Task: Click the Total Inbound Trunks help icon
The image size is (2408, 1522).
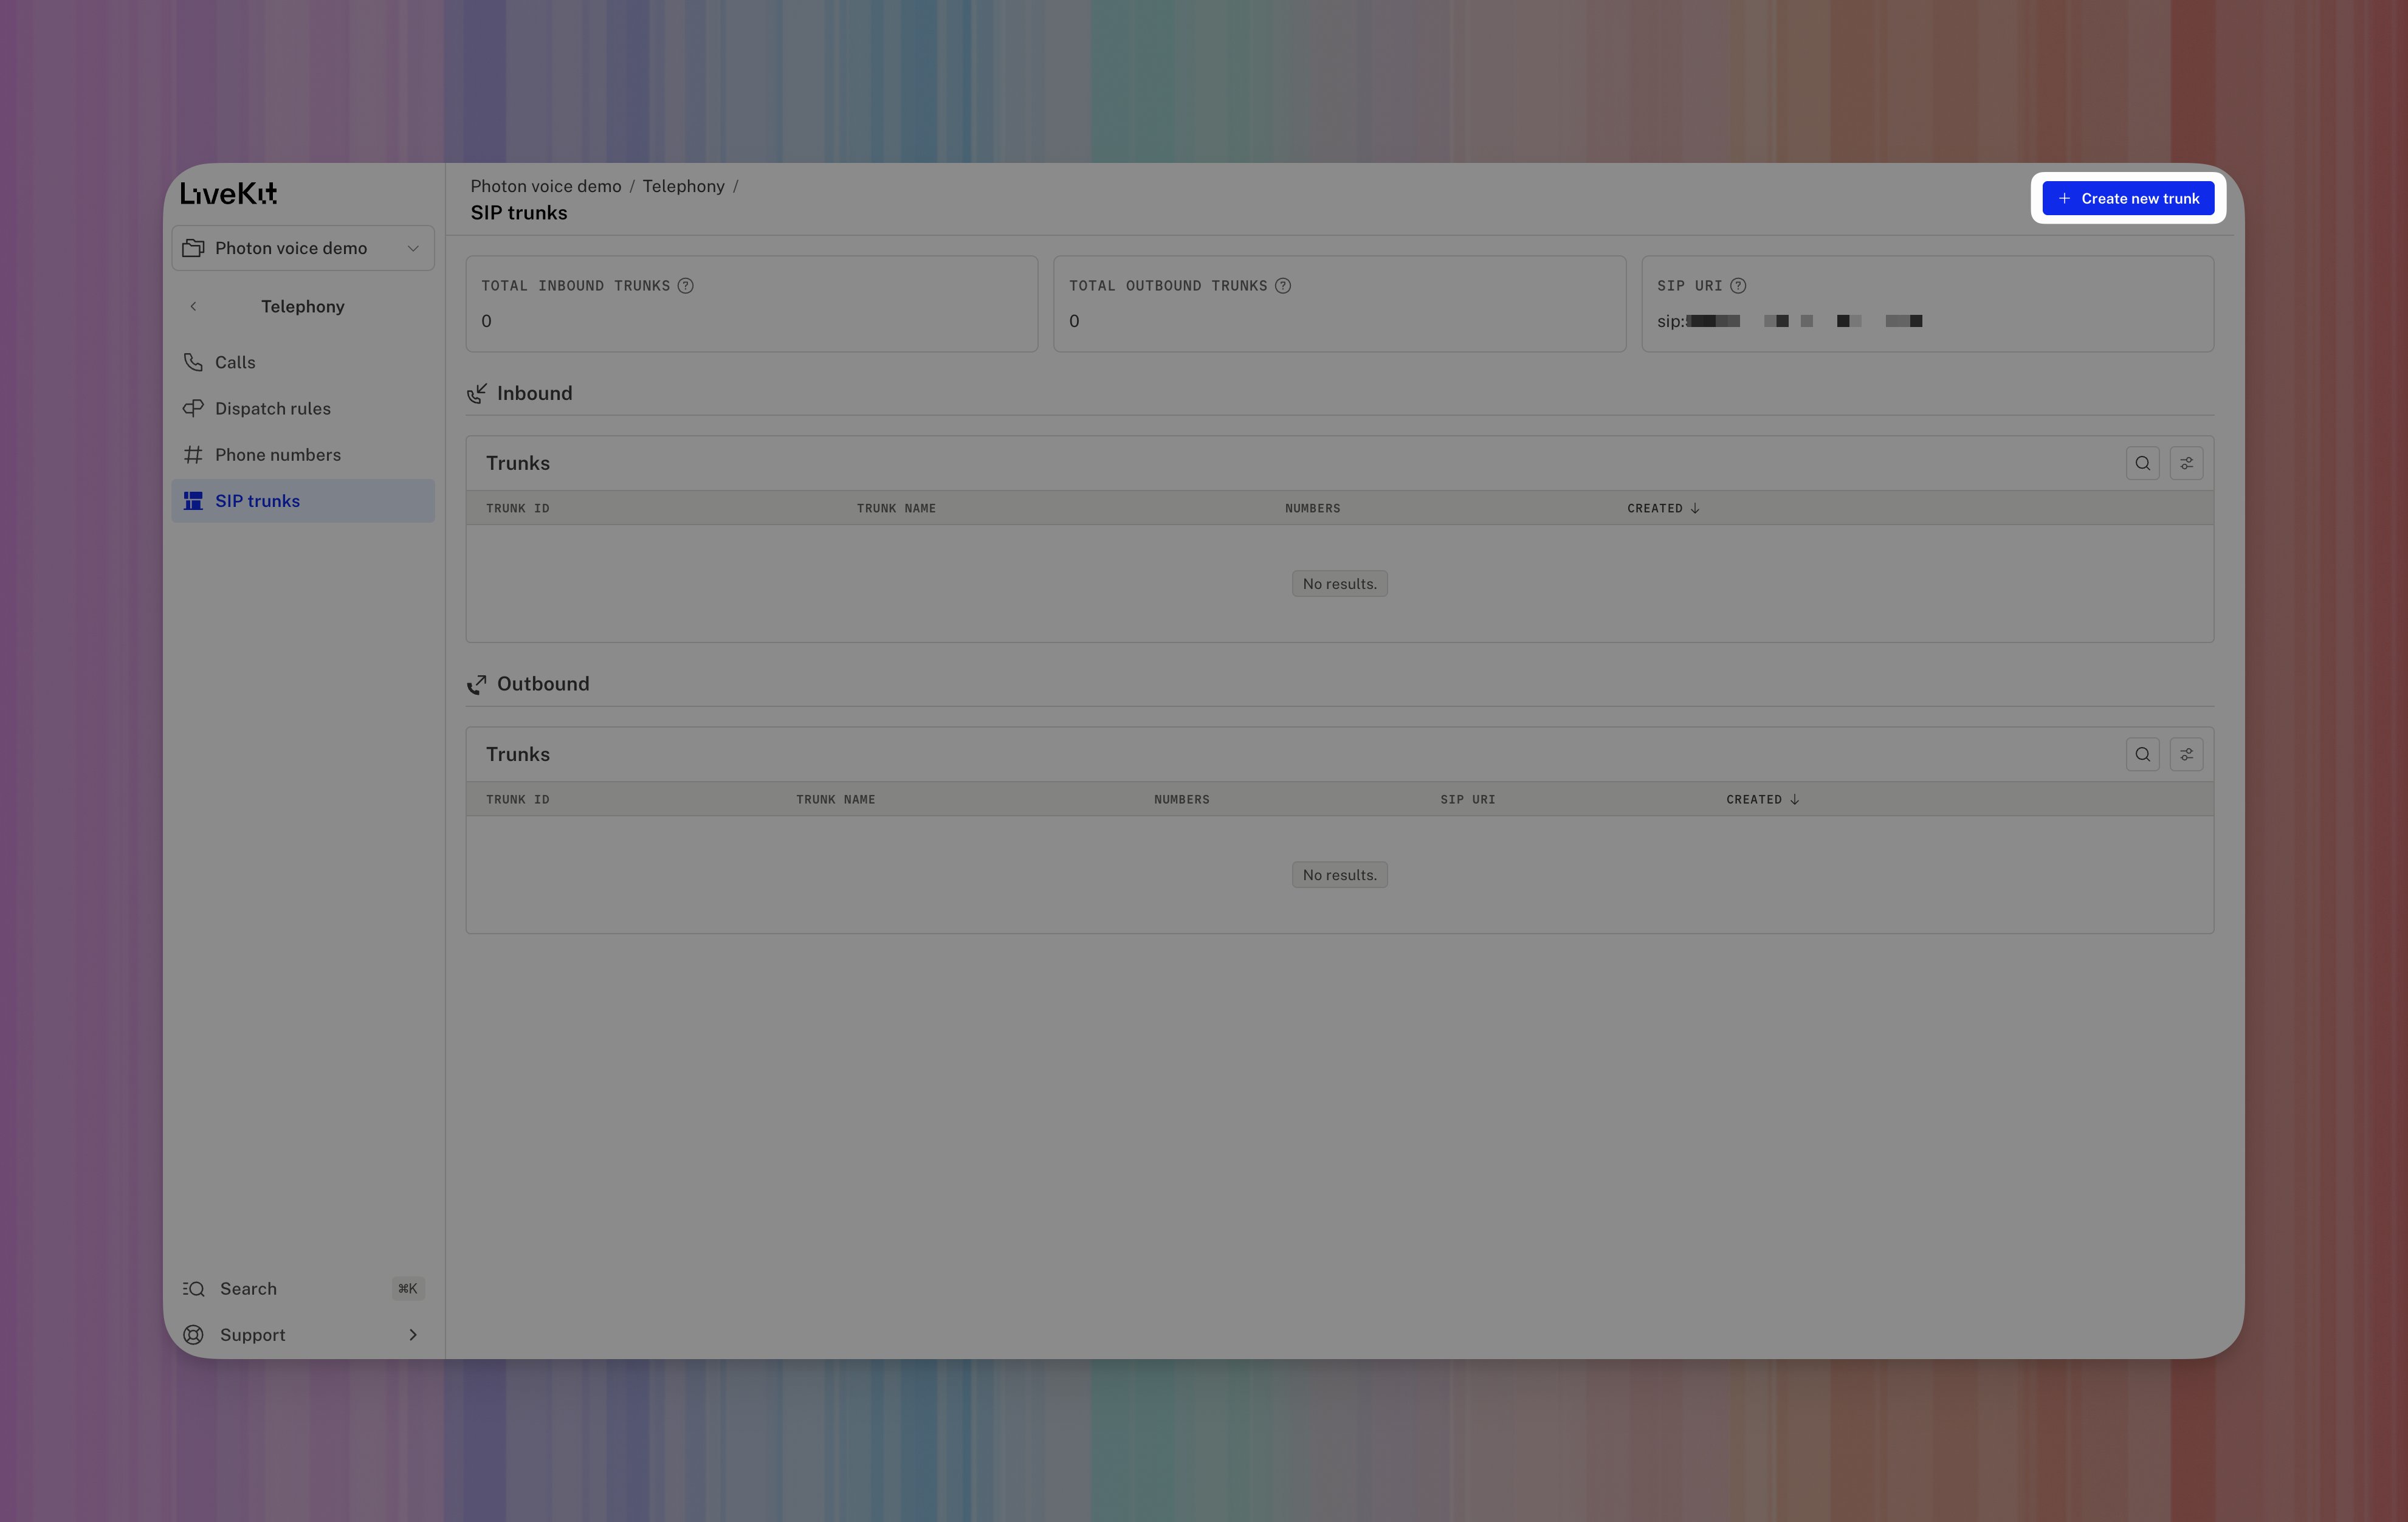Action: [686, 286]
